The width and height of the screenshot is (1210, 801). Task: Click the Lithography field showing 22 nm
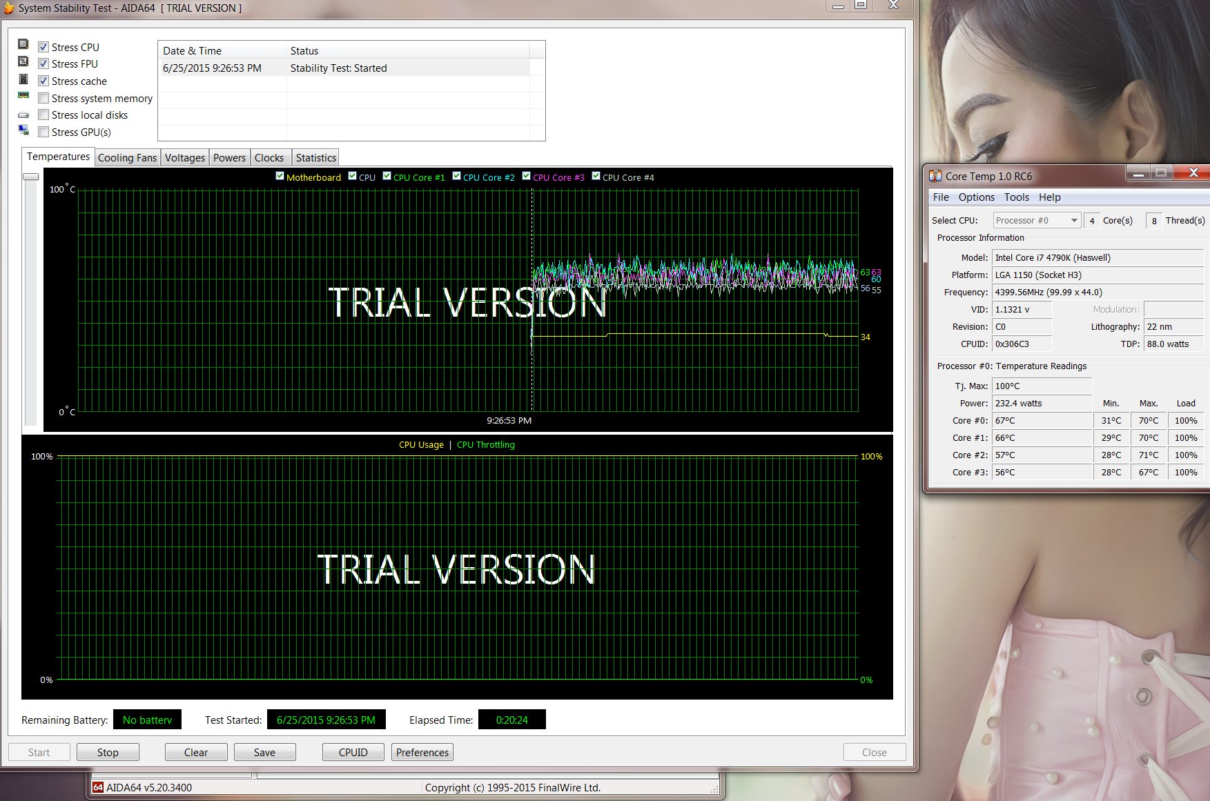pos(1173,327)
